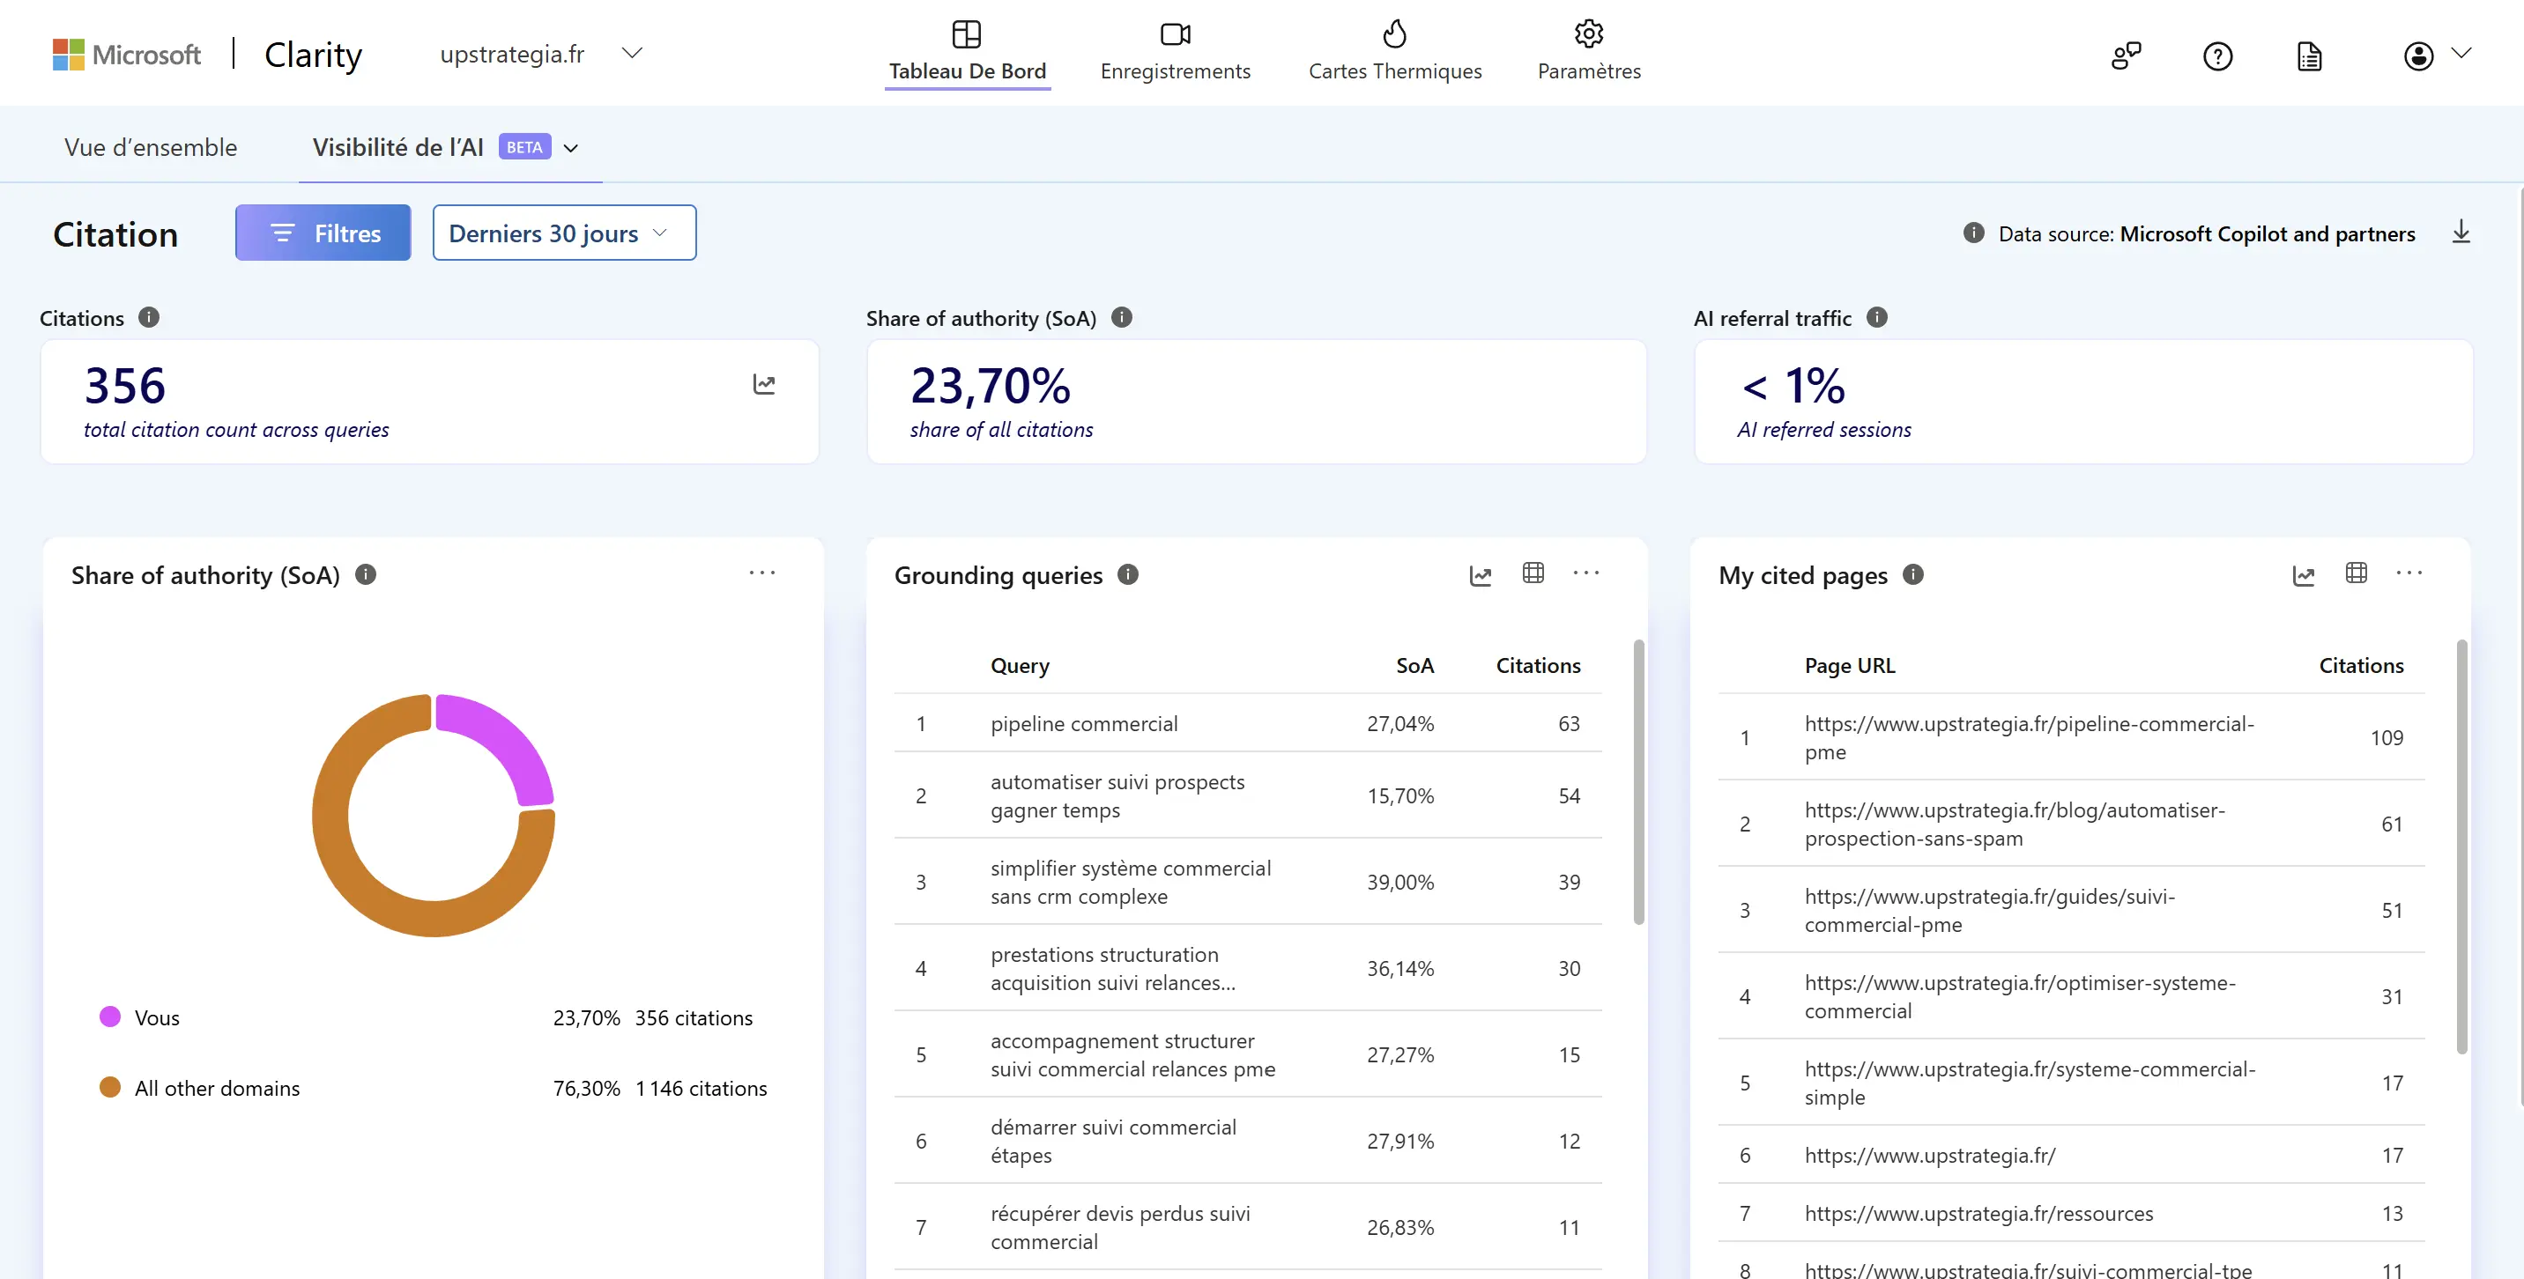Click the Microsoft logo
This screenshot has width=2524, height=1279.
[x=126, y=54]
